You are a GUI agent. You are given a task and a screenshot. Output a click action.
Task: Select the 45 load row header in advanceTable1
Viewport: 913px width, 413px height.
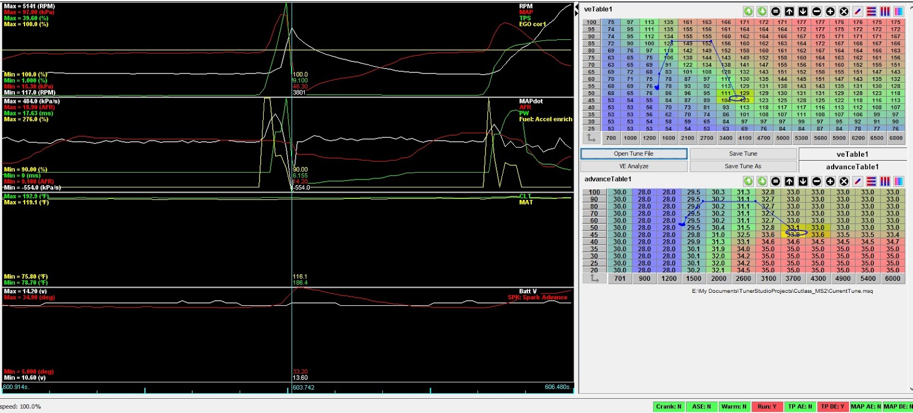[x=594, y=235]
